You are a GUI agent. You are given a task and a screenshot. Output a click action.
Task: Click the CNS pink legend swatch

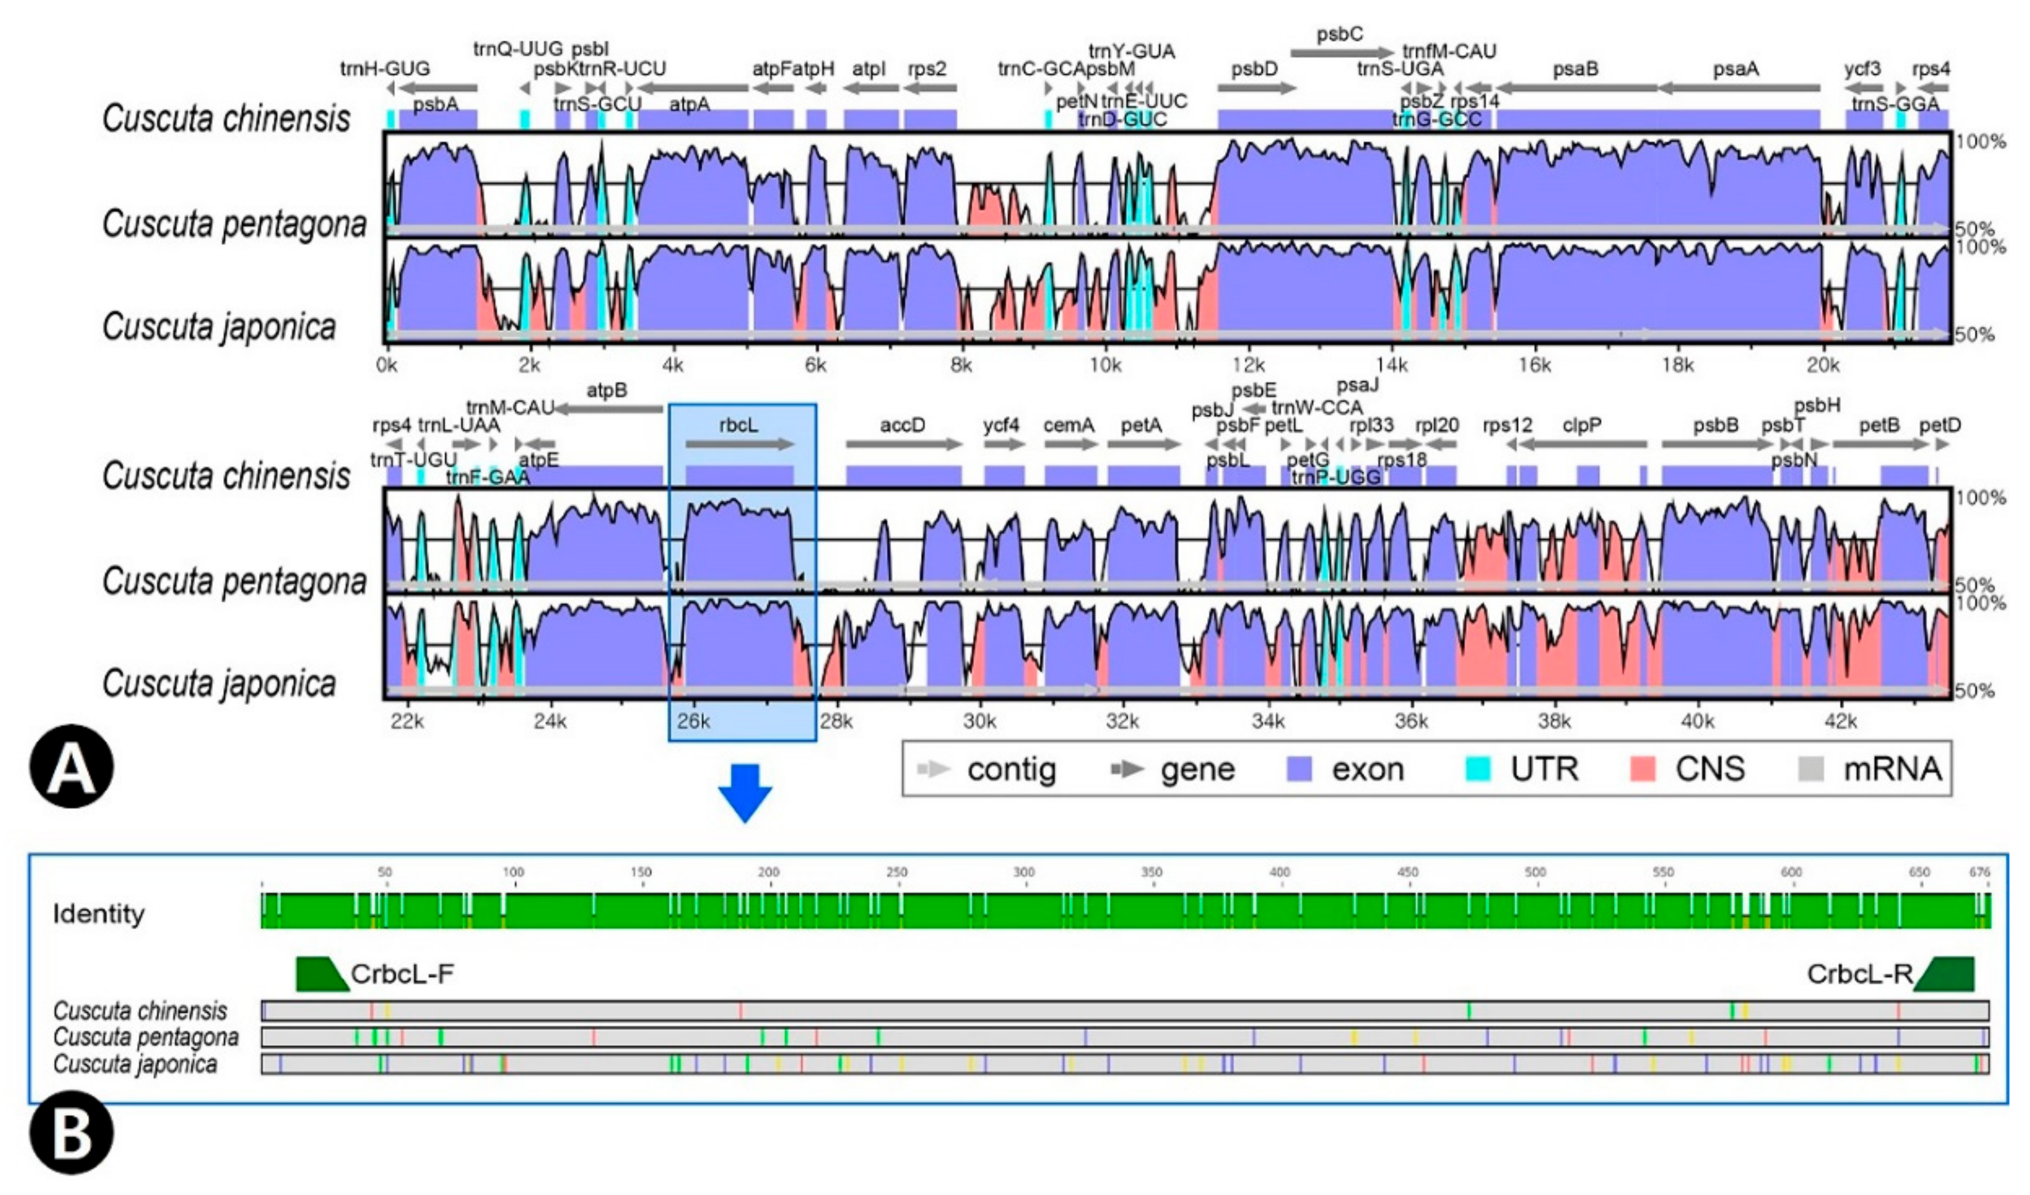tap(1642, 770)
